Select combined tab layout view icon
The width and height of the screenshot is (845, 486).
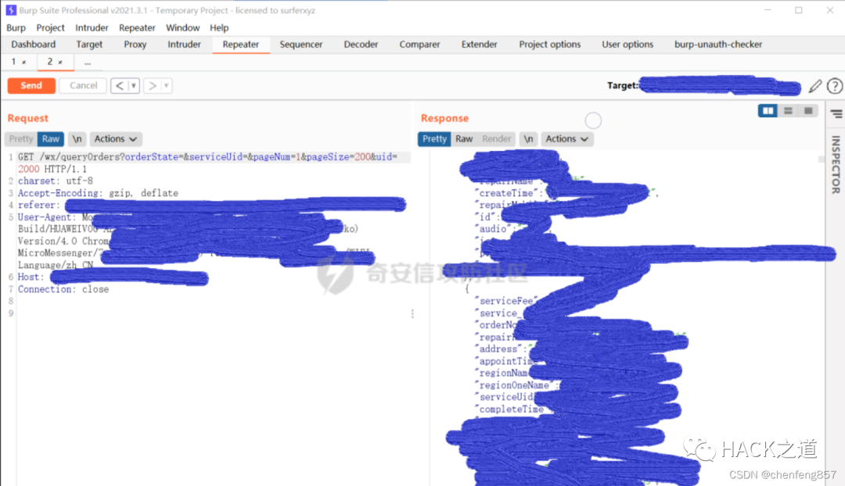807,110
